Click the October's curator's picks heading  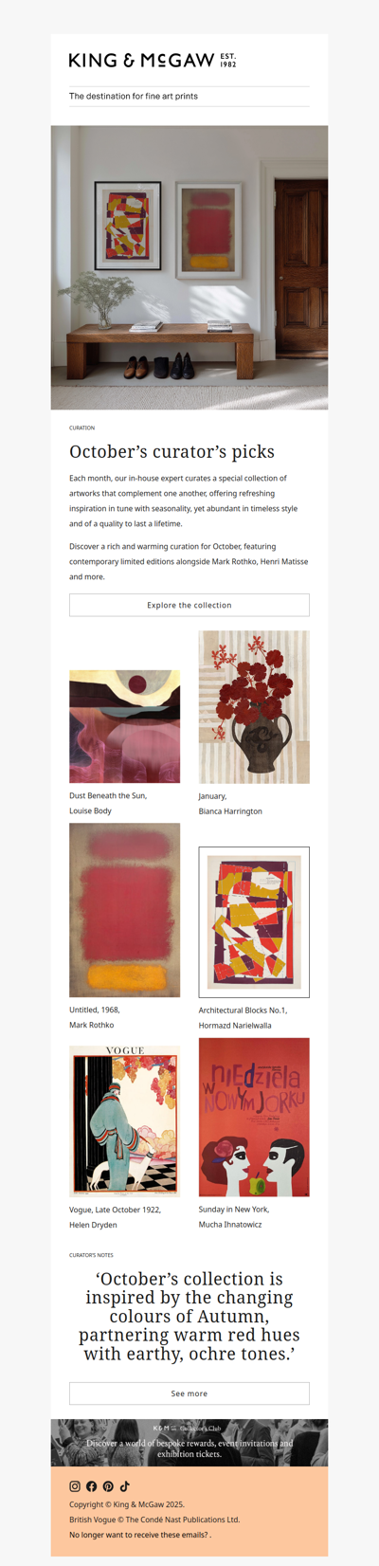[x=172, y=452]
